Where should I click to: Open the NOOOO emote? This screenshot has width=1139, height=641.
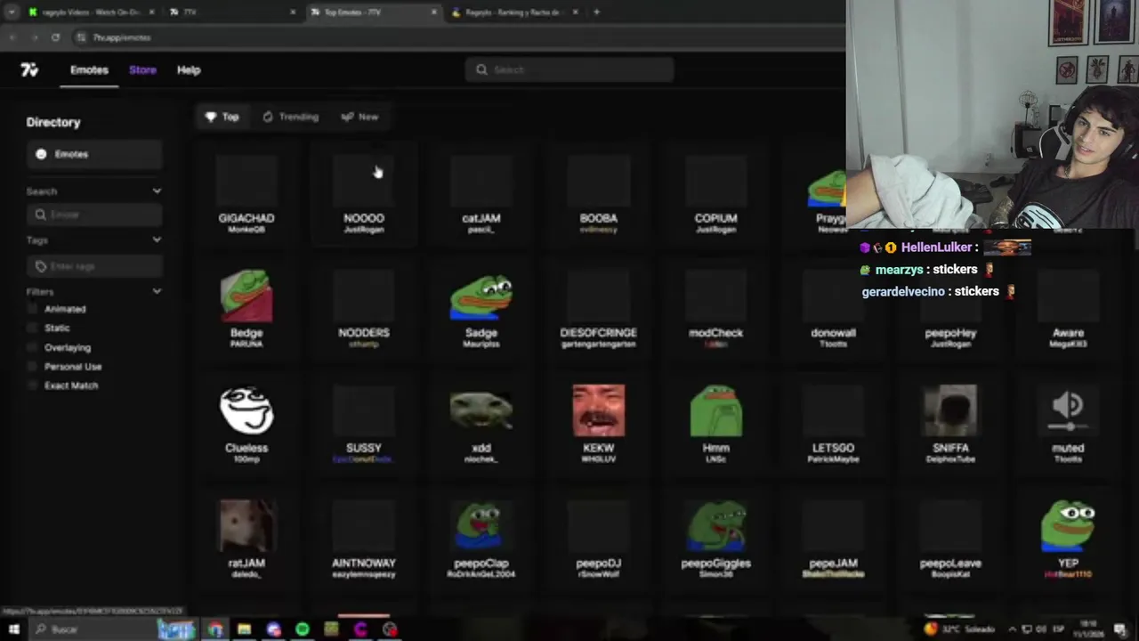click(364, 194)
